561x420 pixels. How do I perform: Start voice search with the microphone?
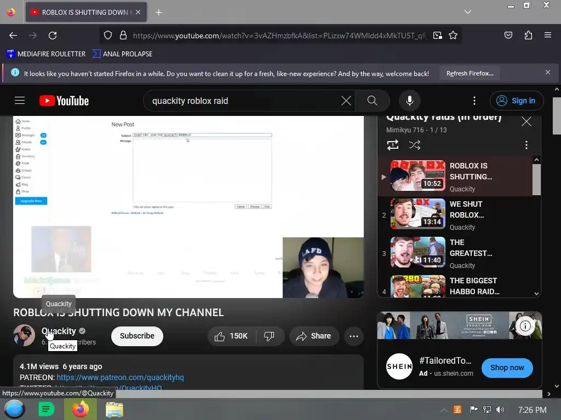pos(410,101)
